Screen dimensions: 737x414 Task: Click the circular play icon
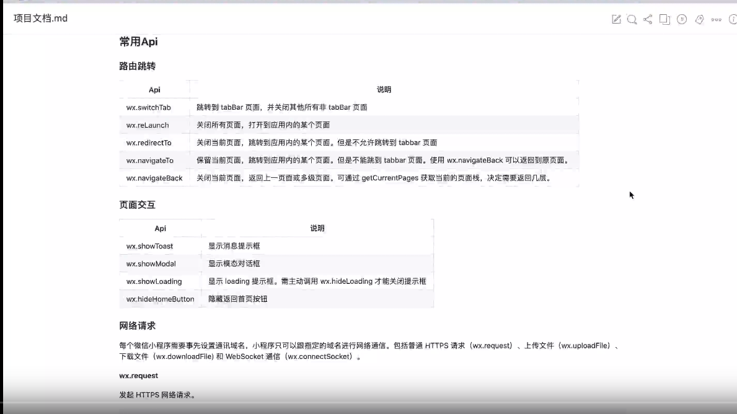pyautogui.click(x=682, y=19)
